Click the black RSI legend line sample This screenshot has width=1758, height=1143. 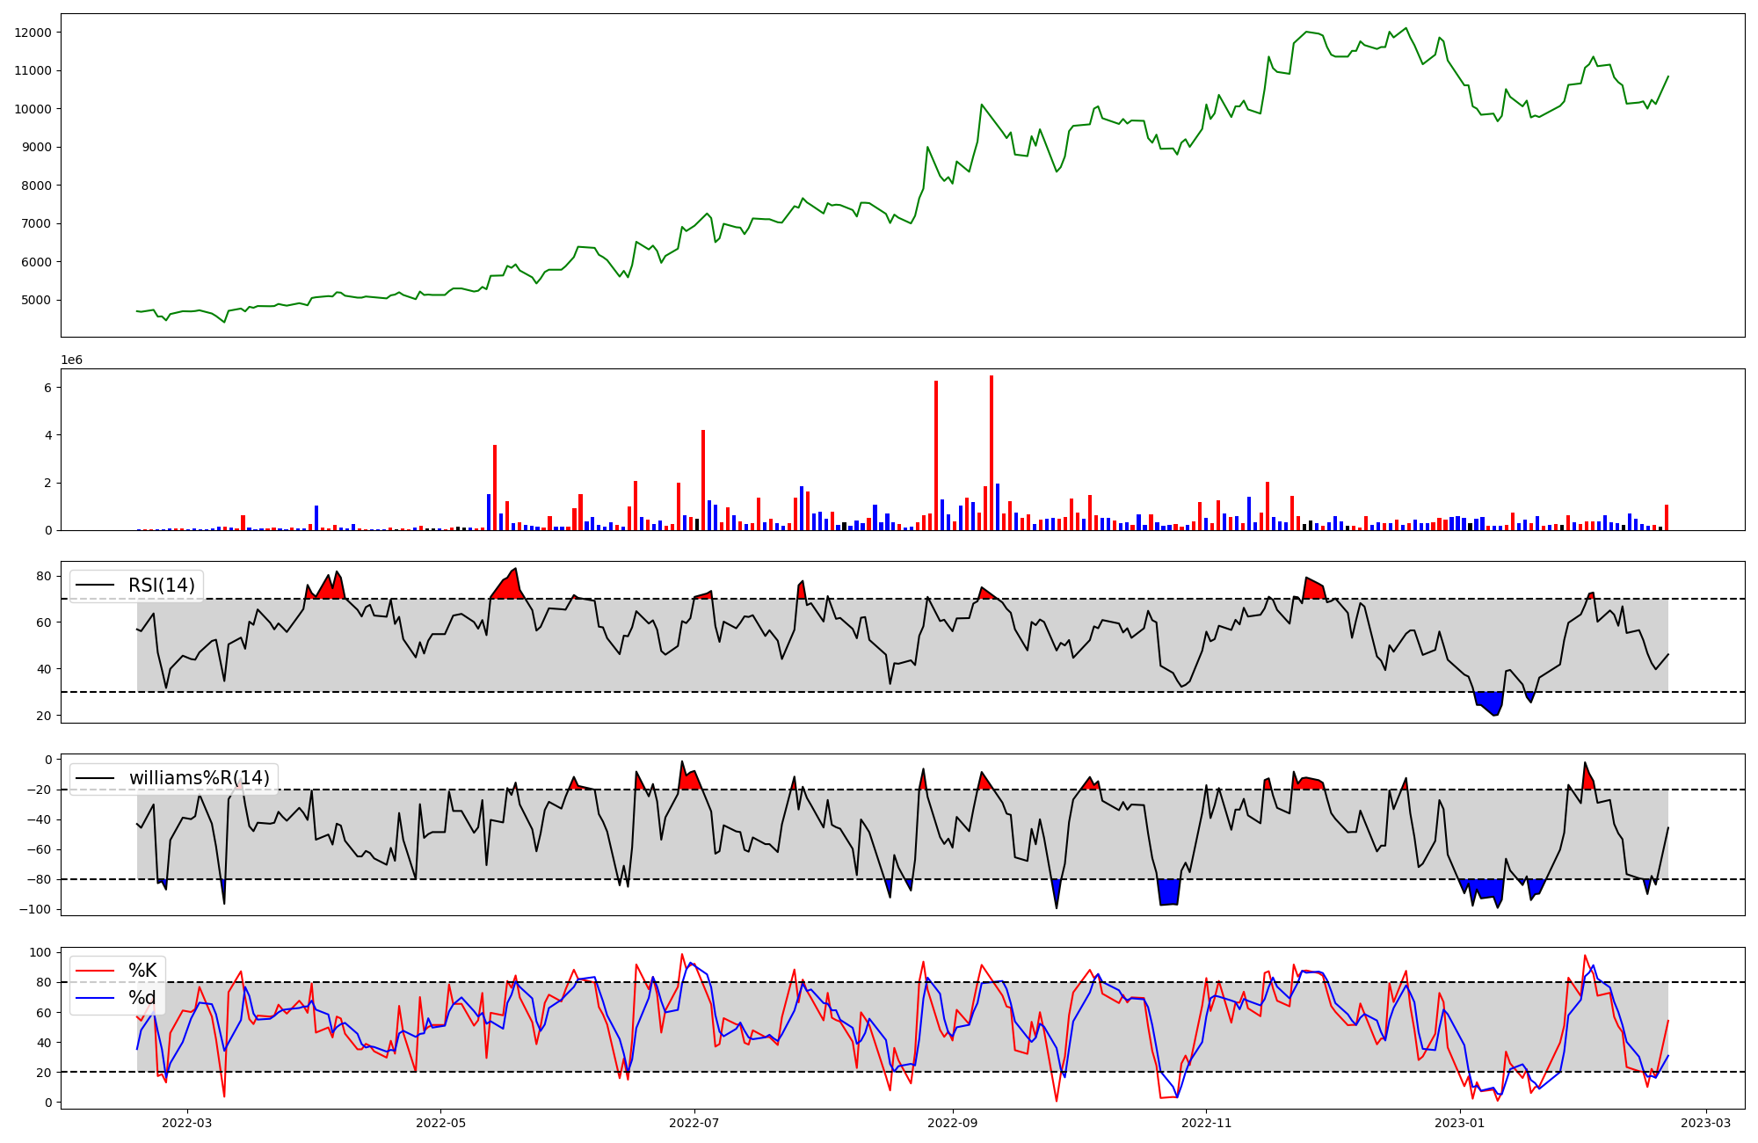(x=96, y=586)
